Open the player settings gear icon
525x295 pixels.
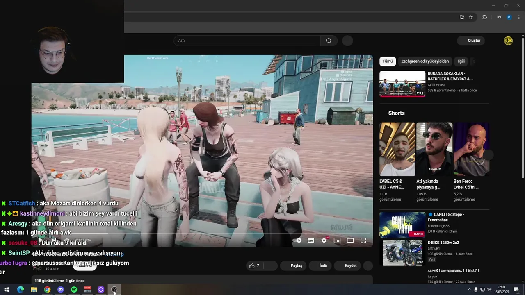pyautogui.click(x=324, y=241)
